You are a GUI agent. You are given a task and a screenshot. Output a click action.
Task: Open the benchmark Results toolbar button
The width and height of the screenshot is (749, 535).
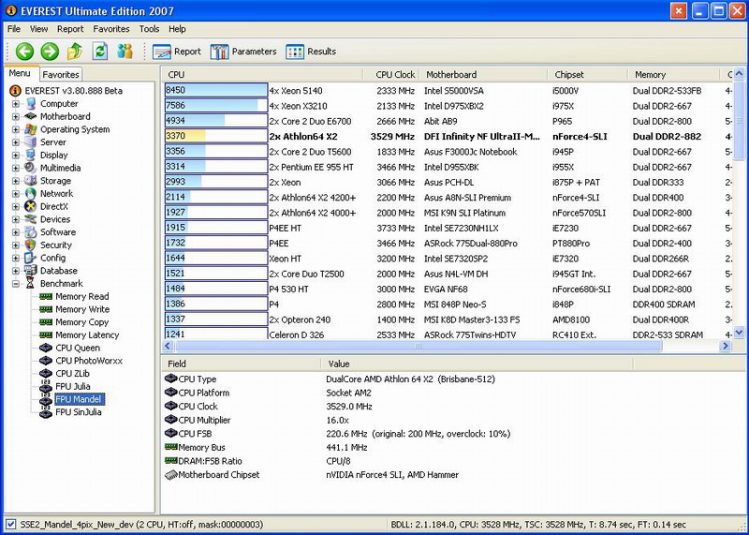click(311, 52)
